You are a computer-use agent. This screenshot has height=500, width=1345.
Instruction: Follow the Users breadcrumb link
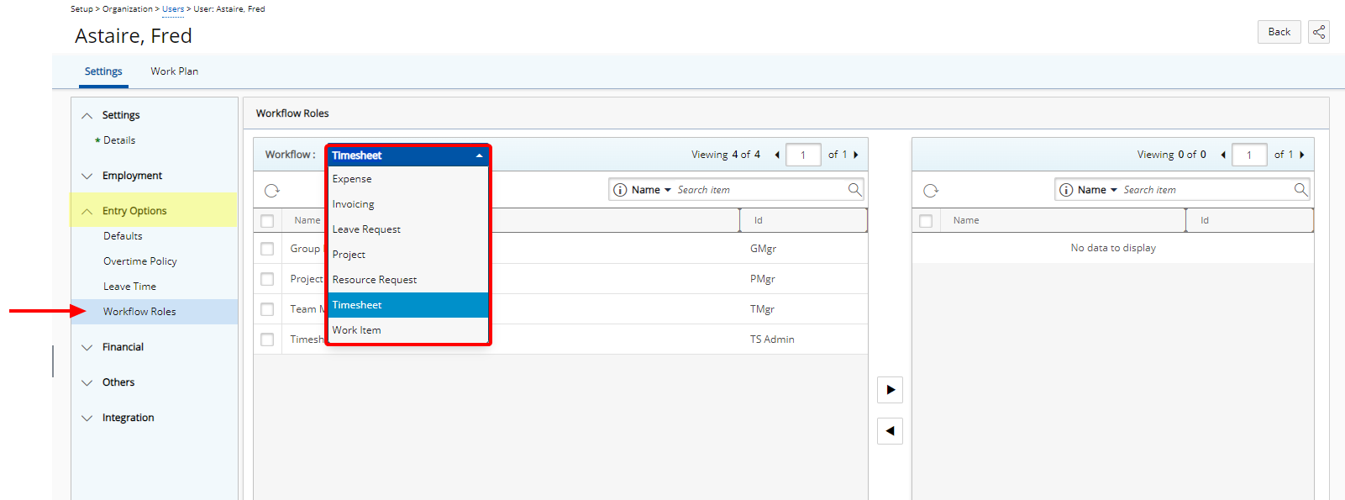click(173, 9)
